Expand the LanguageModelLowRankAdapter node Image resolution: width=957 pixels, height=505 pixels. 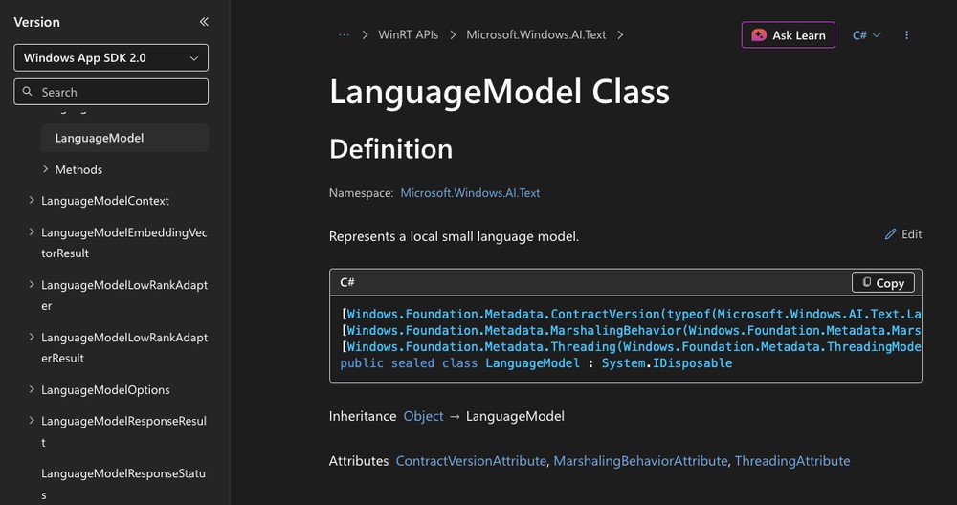tap(32, 284)
